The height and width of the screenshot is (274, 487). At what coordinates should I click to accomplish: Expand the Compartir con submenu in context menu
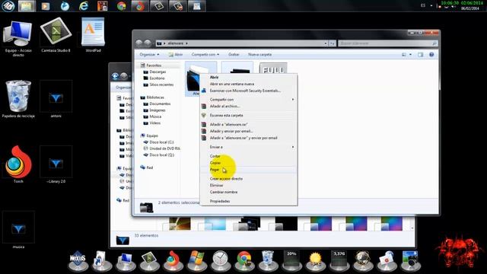point(247,100)
